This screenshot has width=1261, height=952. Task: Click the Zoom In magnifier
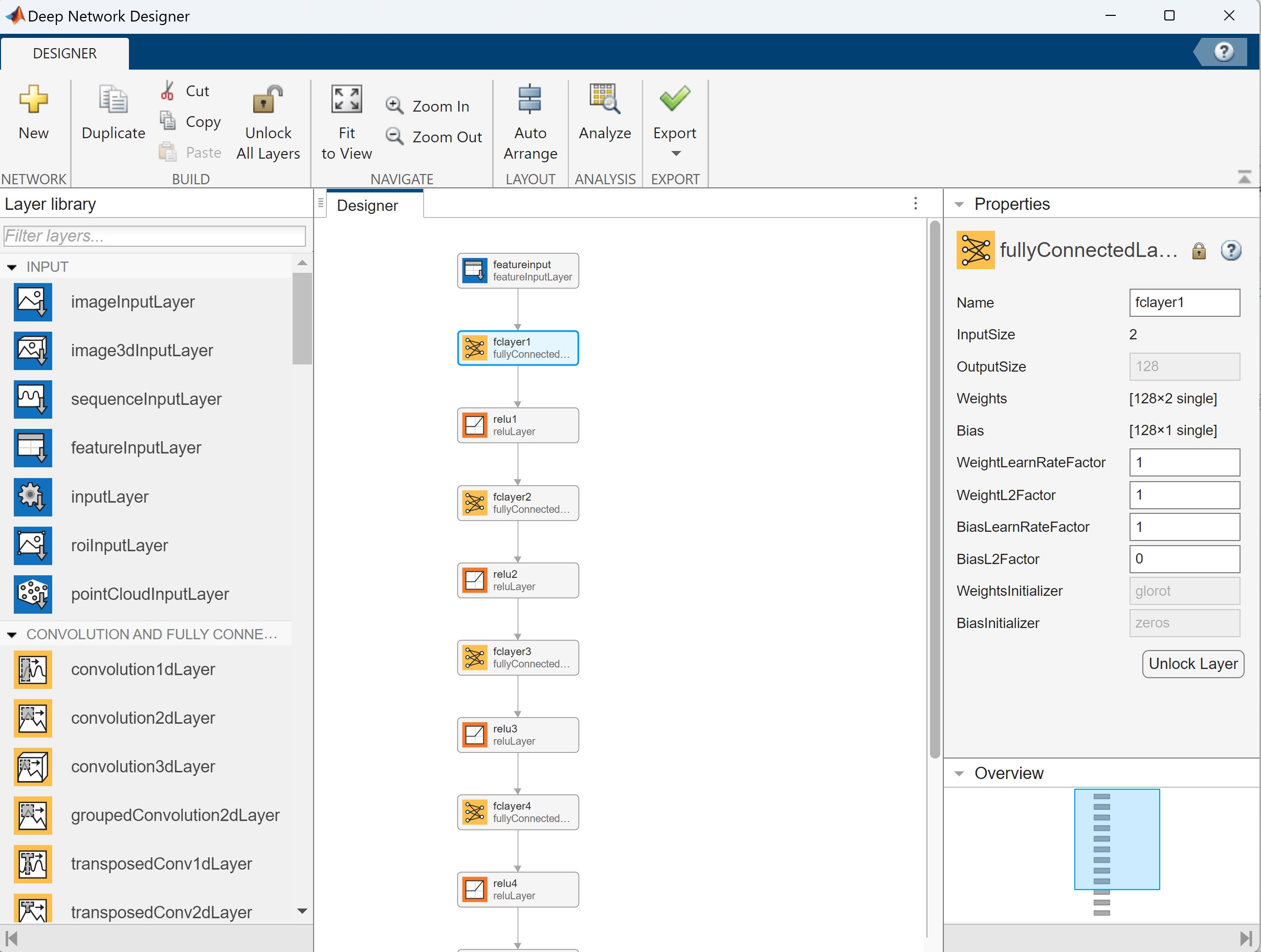point(394,106)
